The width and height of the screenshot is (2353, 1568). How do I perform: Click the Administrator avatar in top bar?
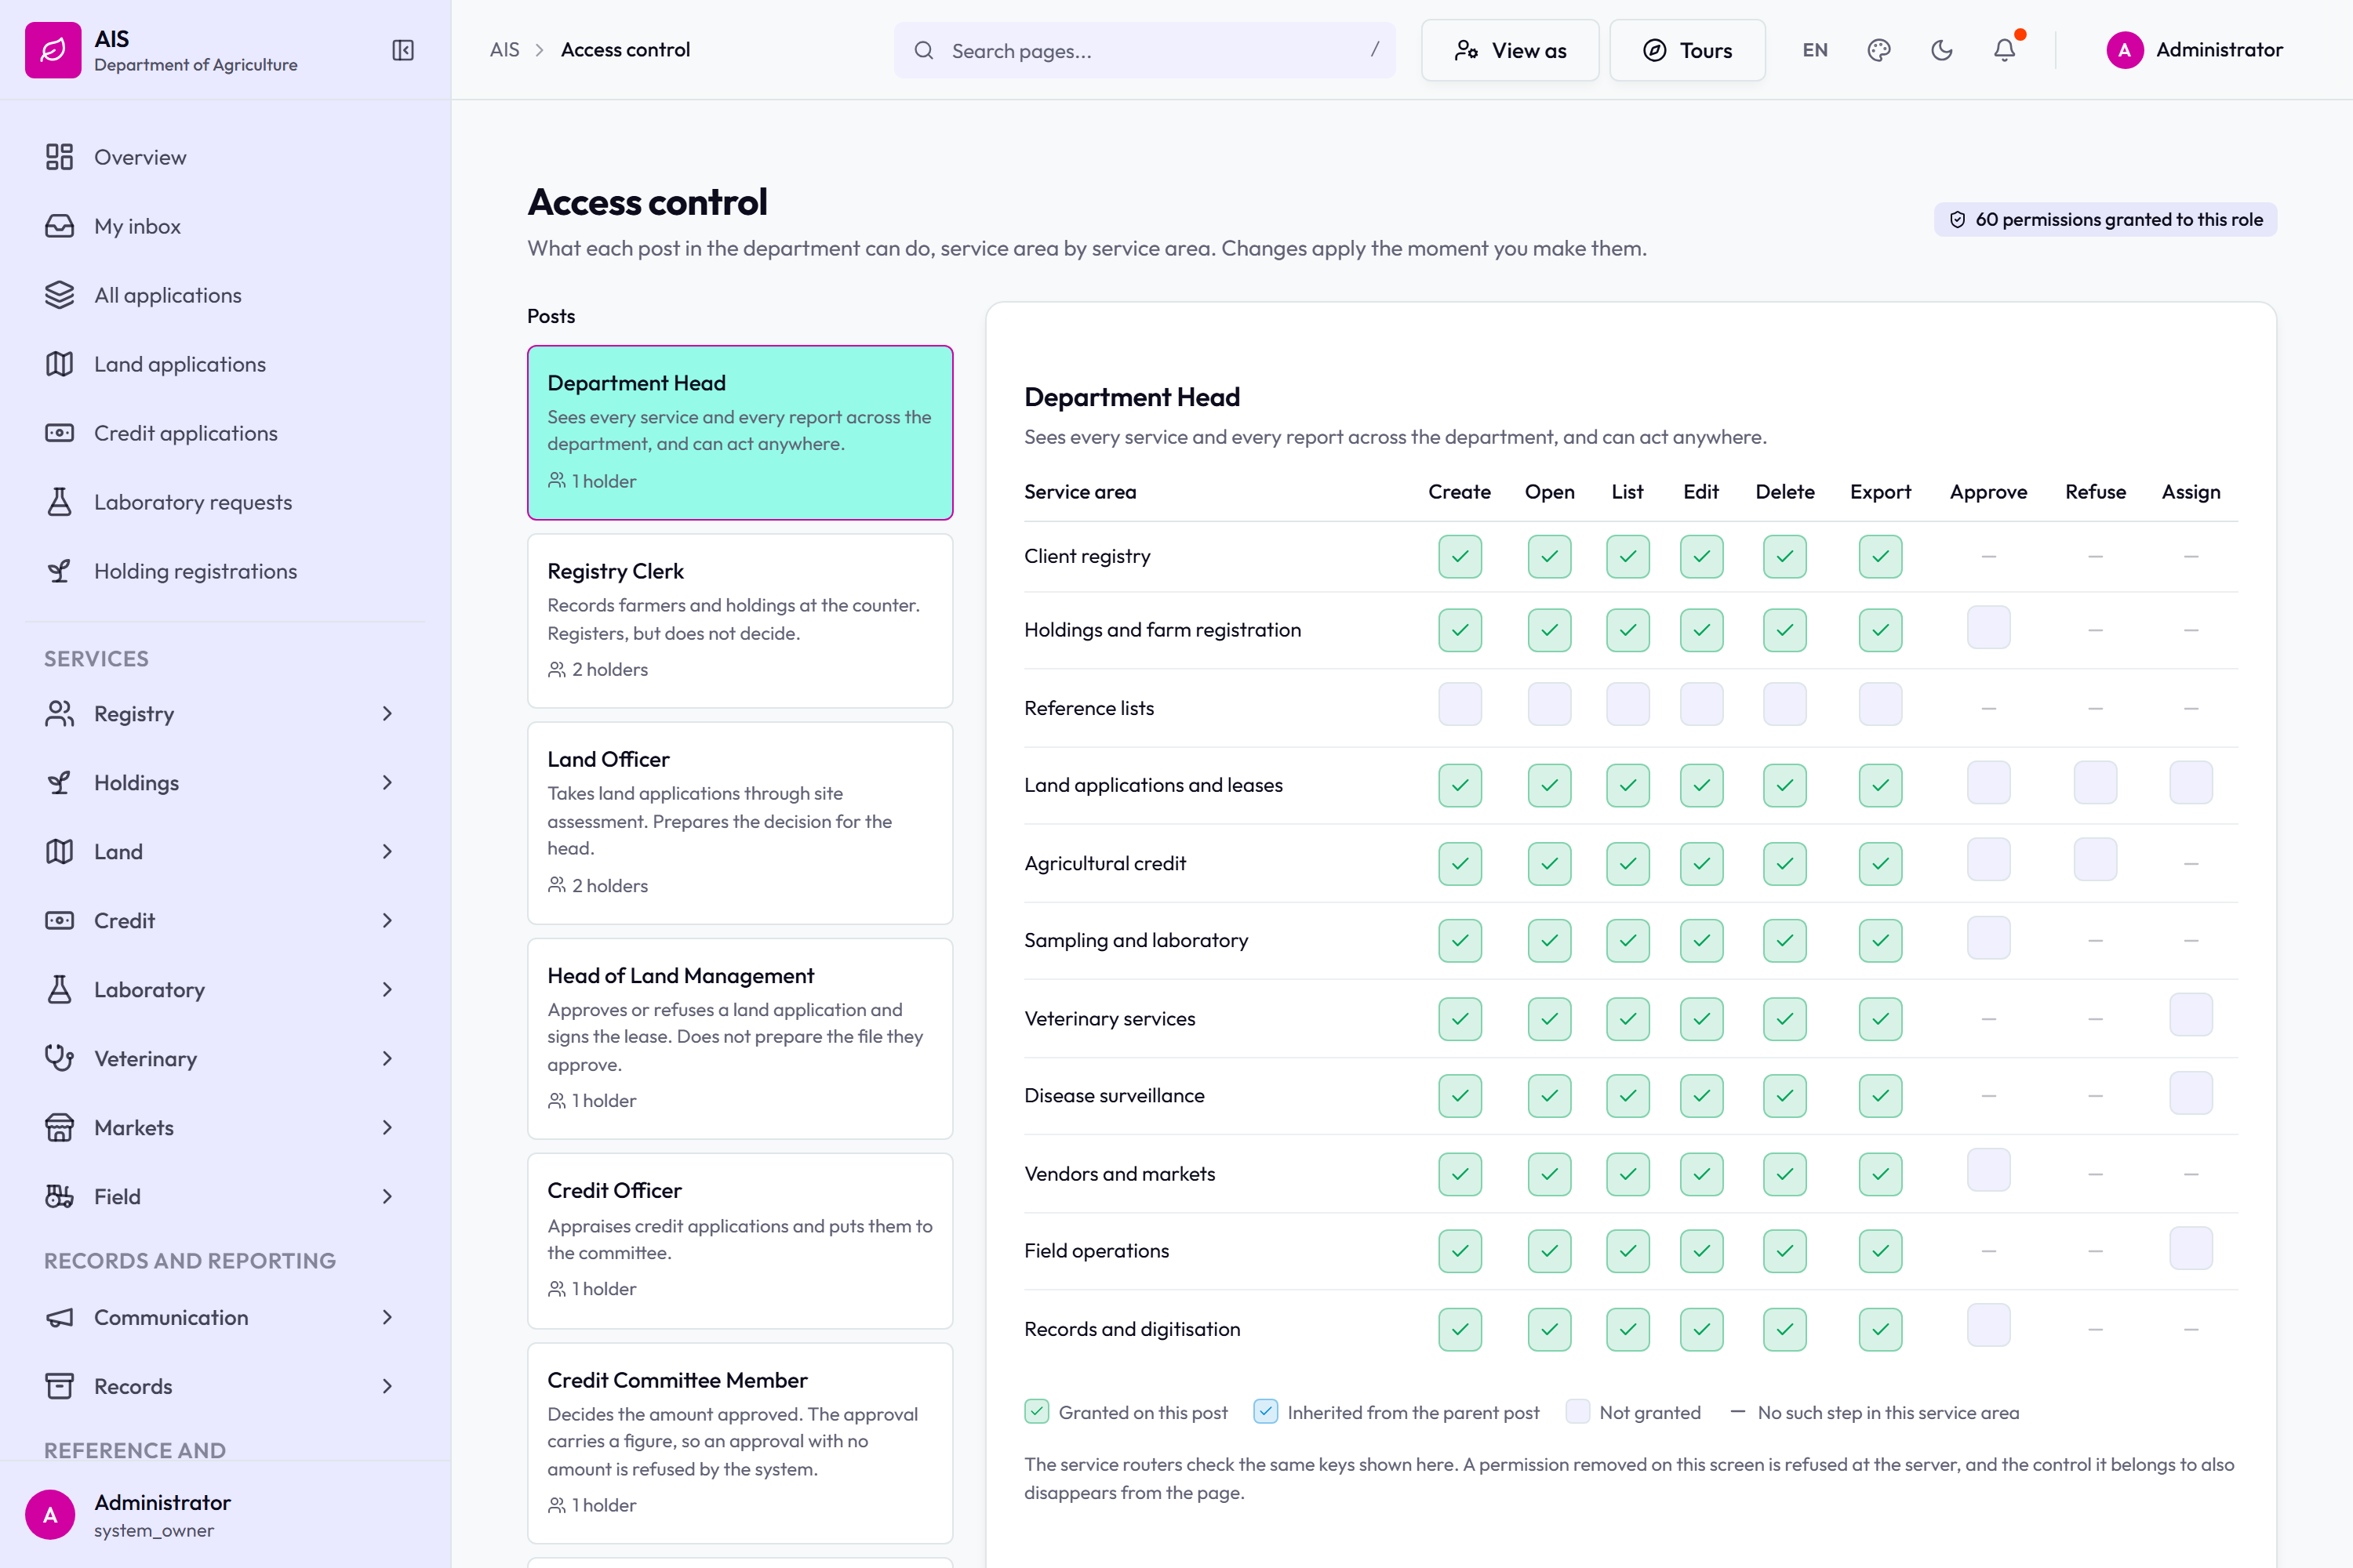(2125, 50)
